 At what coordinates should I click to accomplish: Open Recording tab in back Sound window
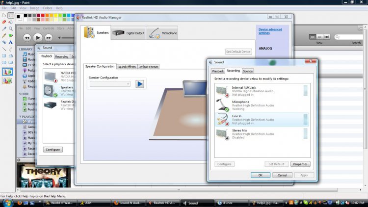(62, 56)
